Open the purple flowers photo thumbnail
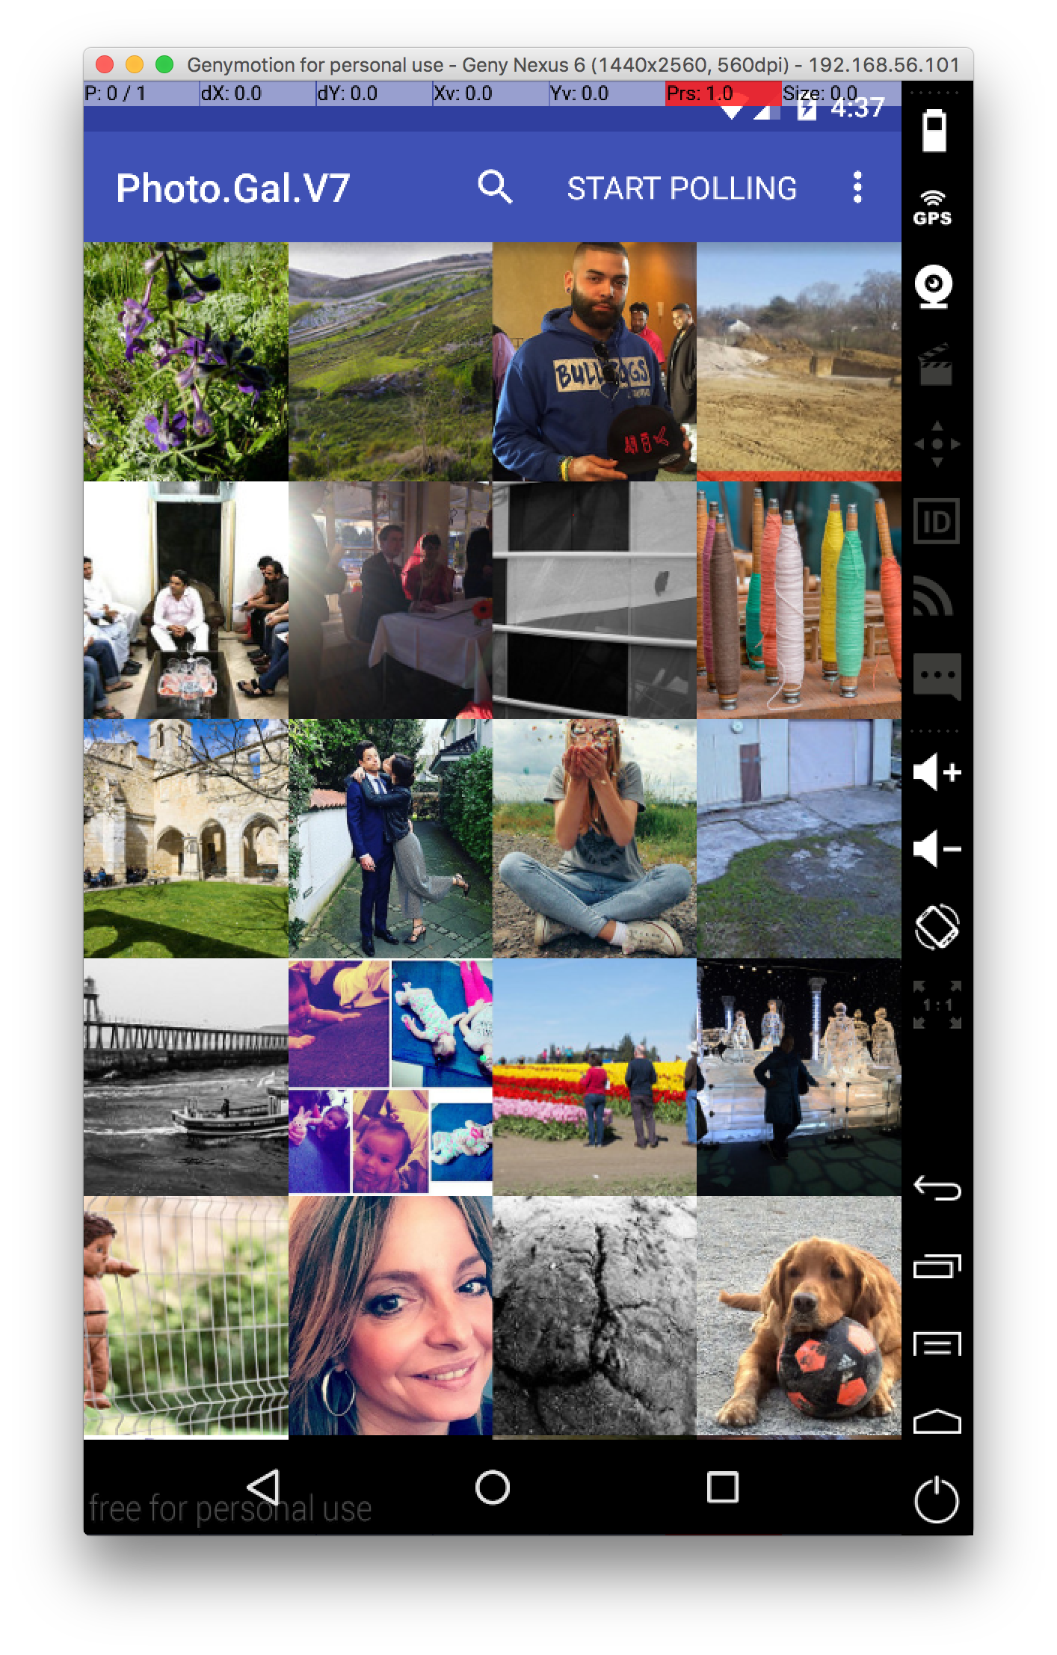Viewport: 1057px width, 1655px height. (x=185, y=362)
